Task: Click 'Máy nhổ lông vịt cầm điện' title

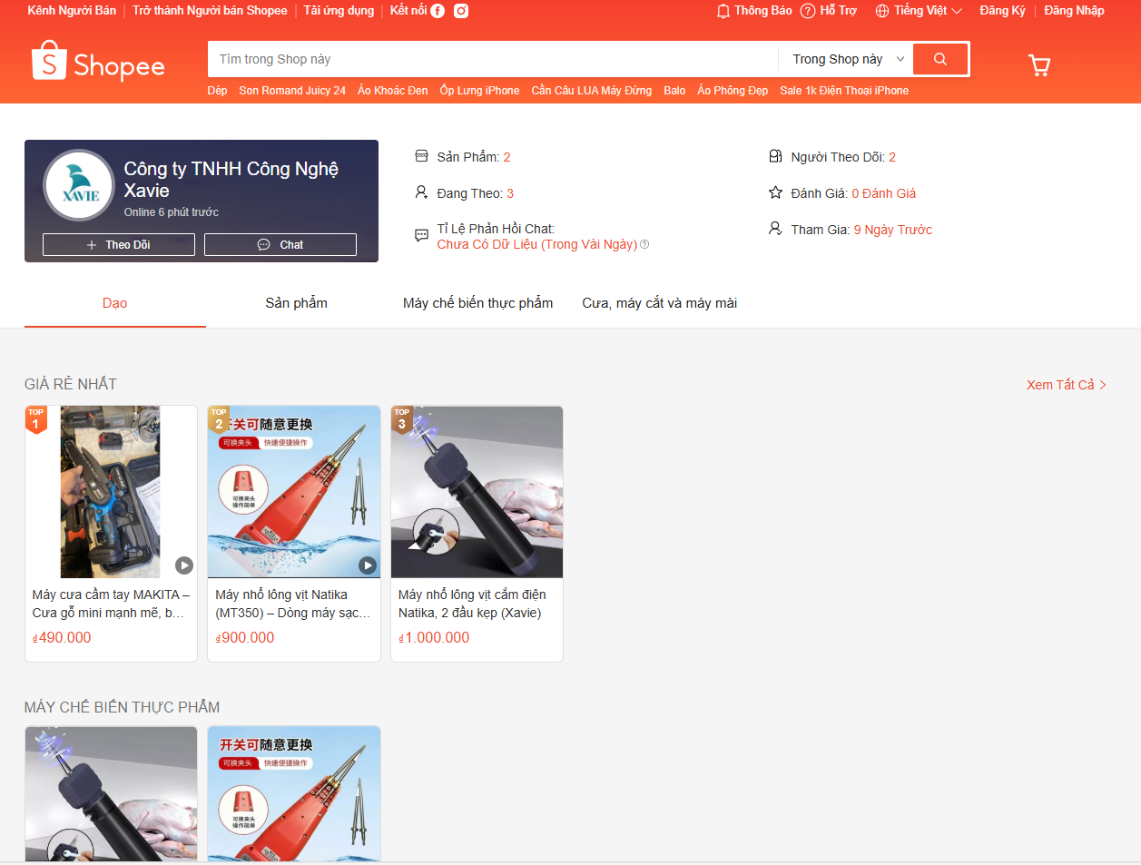Action: pyautogui.click(x=473, y=604)
